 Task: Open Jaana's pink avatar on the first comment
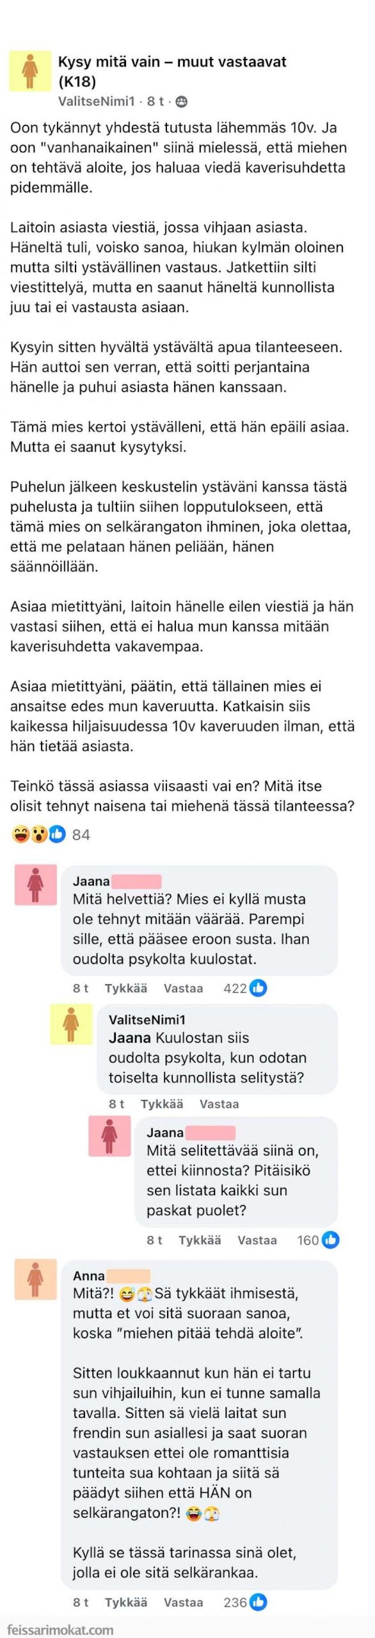[x=36, y=885]
